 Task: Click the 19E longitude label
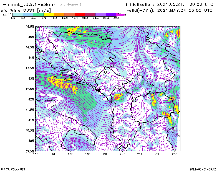coord(105,154)
